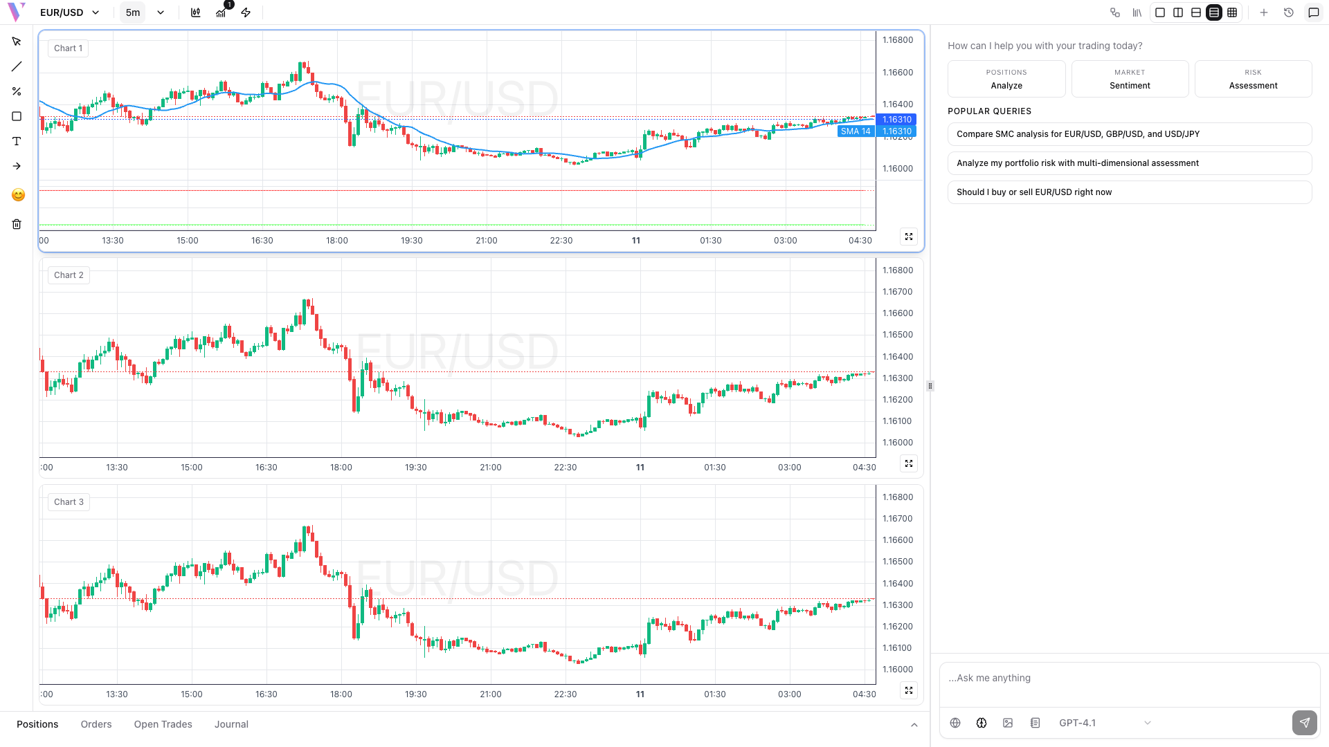This screenshot has height=747, width=1329.
Task: Click the trash delete drawings icon
Action: tap(17, 224)
